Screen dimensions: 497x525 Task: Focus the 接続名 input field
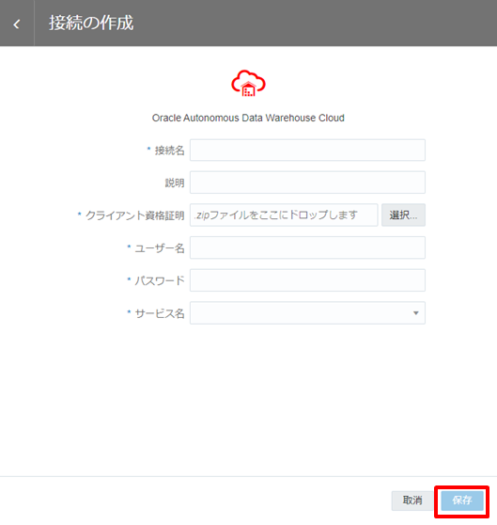(x=307, y=150)
